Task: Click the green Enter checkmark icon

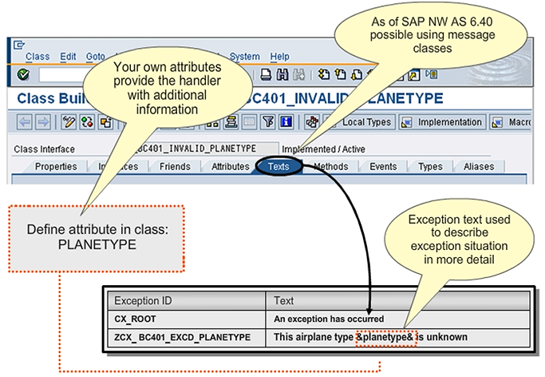Action: pyautogui.click(x=22, y=74)
